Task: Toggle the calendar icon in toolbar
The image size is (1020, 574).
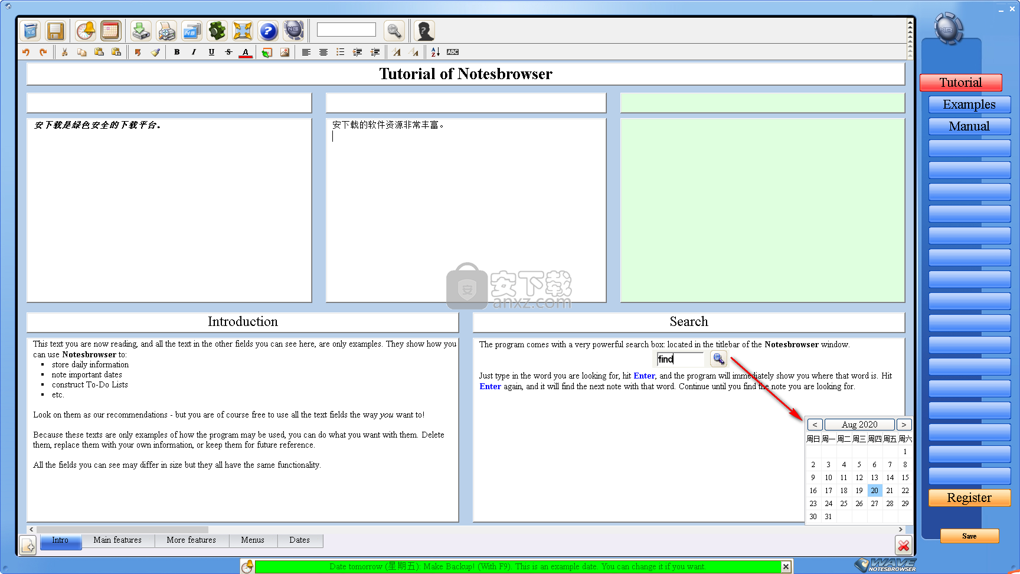Action: click(x=110, y=31)
